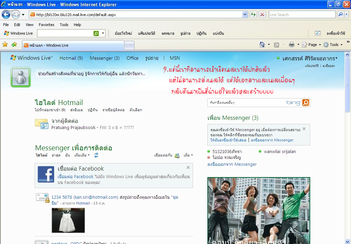Click the toolbar checkmark form-fill icon

[318, 33]
